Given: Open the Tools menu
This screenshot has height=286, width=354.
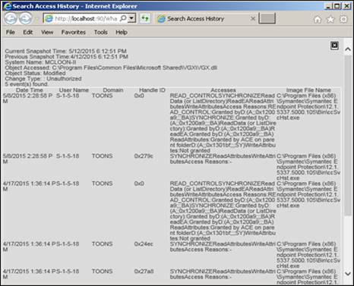Looking at the screenshot, I should coord(101,33).
